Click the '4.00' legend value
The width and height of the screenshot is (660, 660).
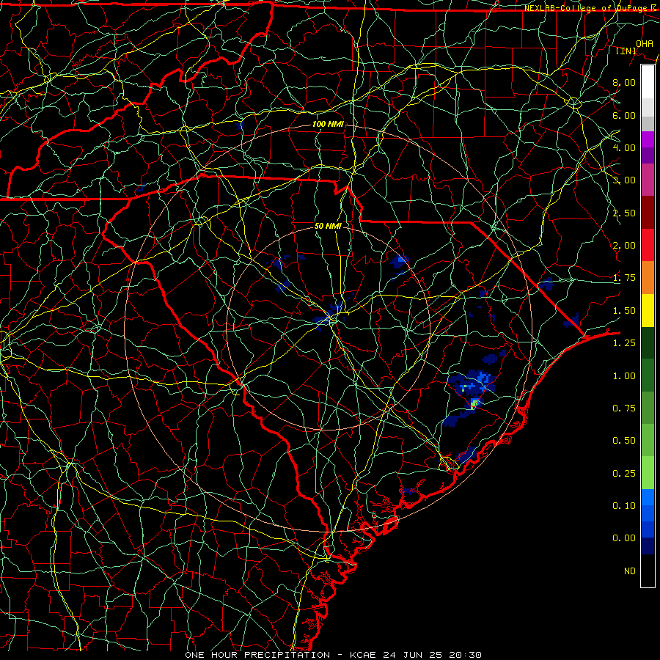pos(623,147)
